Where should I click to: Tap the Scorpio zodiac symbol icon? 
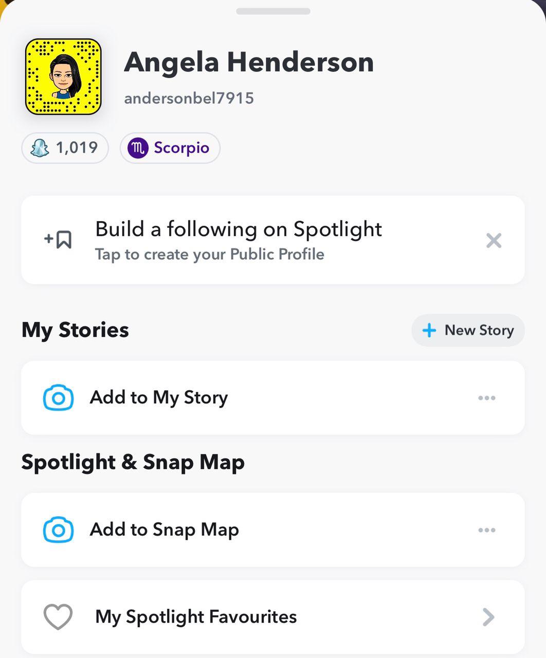click(x=138, y=148)
